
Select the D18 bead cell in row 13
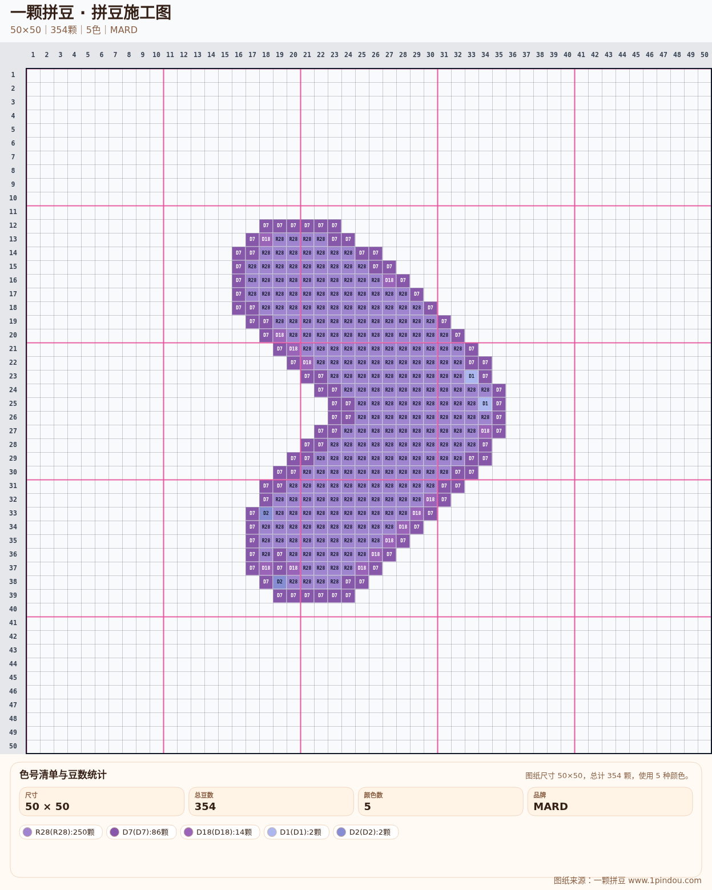click(266, 239)
